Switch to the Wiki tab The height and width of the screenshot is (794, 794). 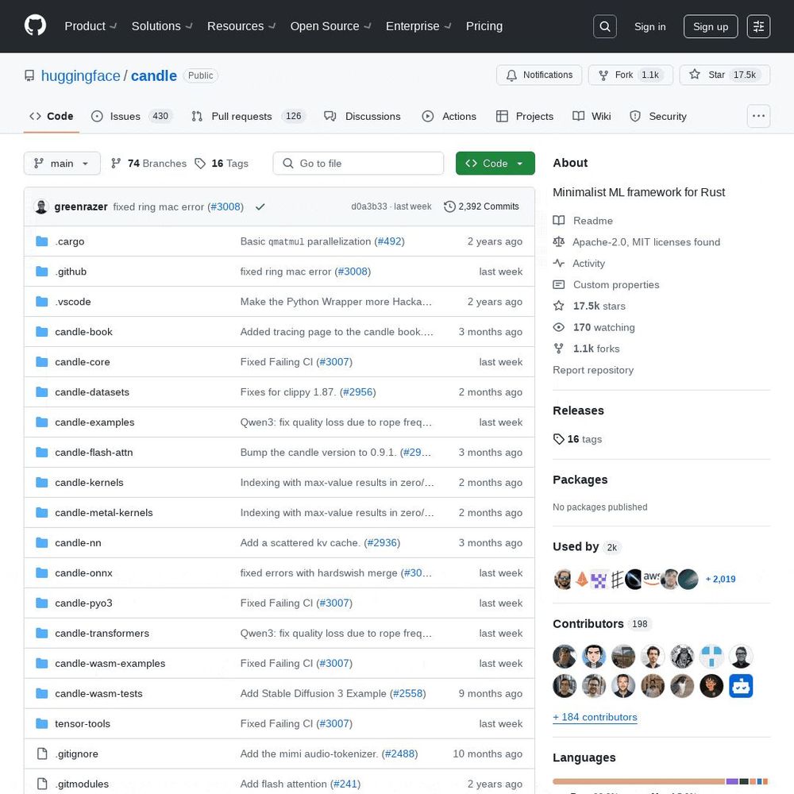pyautogui.click(x=592, y=117)
